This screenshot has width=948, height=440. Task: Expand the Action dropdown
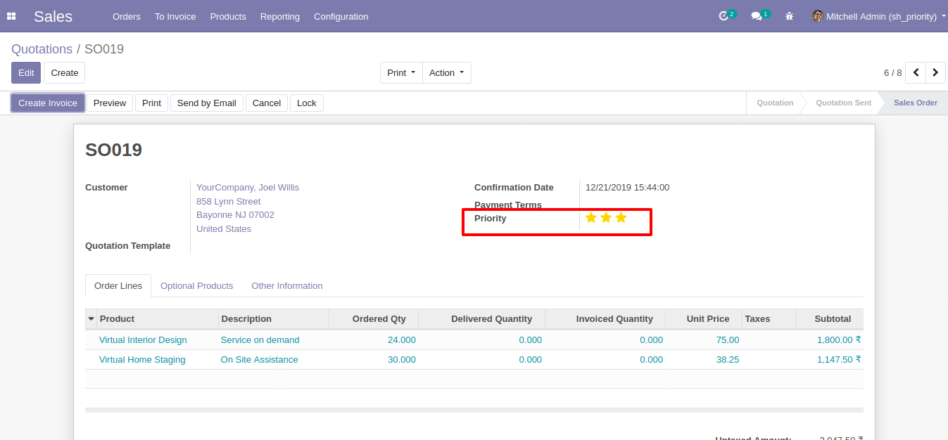pos(447,72)
